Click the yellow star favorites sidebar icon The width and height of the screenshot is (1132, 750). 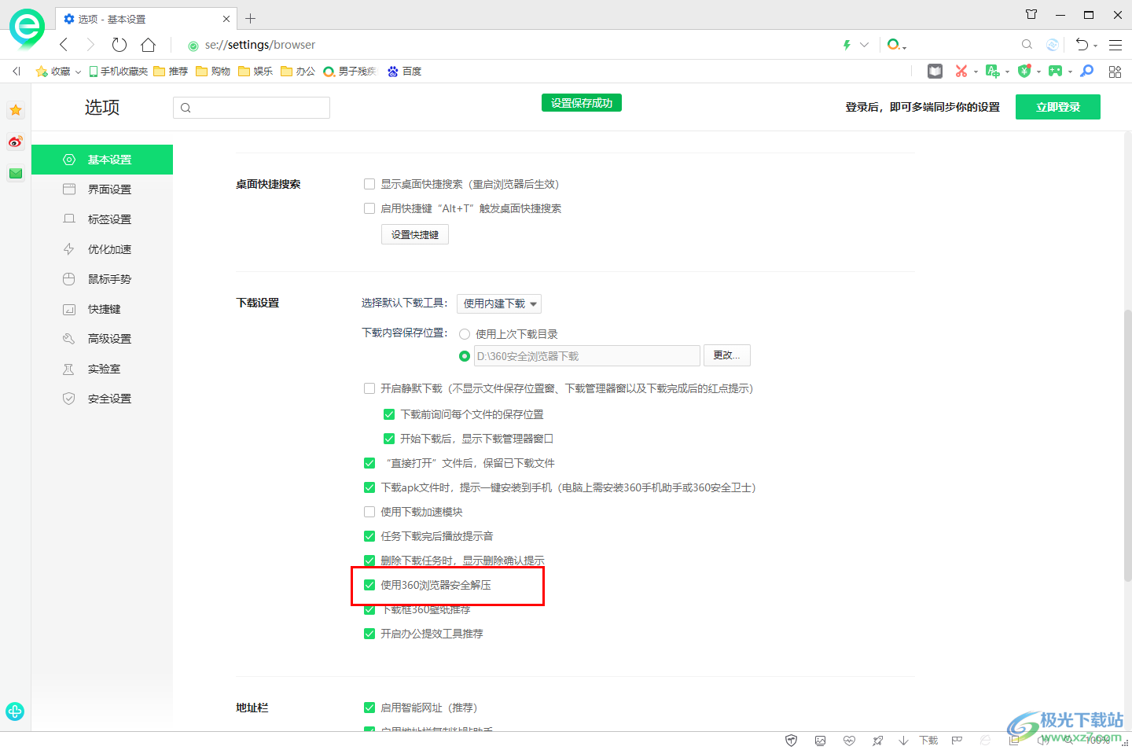pyautogui.click(x=16, y=110)
